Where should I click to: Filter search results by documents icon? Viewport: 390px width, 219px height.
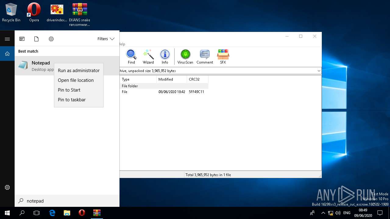pos(37,39)
